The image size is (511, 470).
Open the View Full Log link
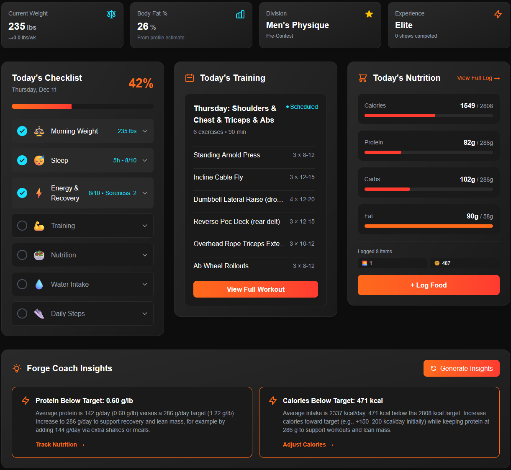pyautogui.click(x=478, y=78)
